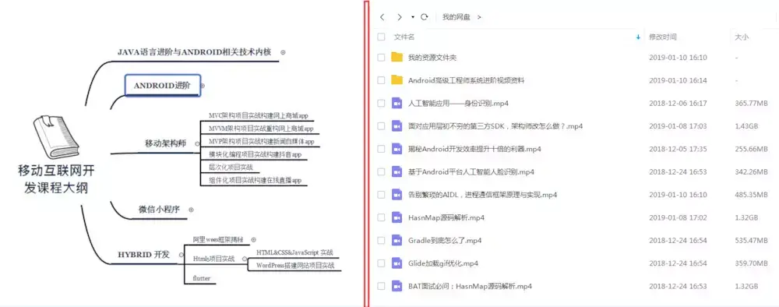This screenshot has width=779, height=307.
Task: Sort by the 文件名 column header
Action: tap(404, 37)
